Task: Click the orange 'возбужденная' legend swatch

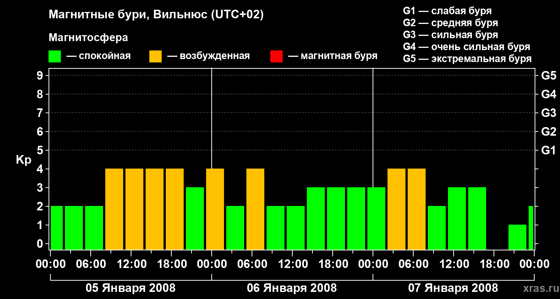Action: point(155,56)
